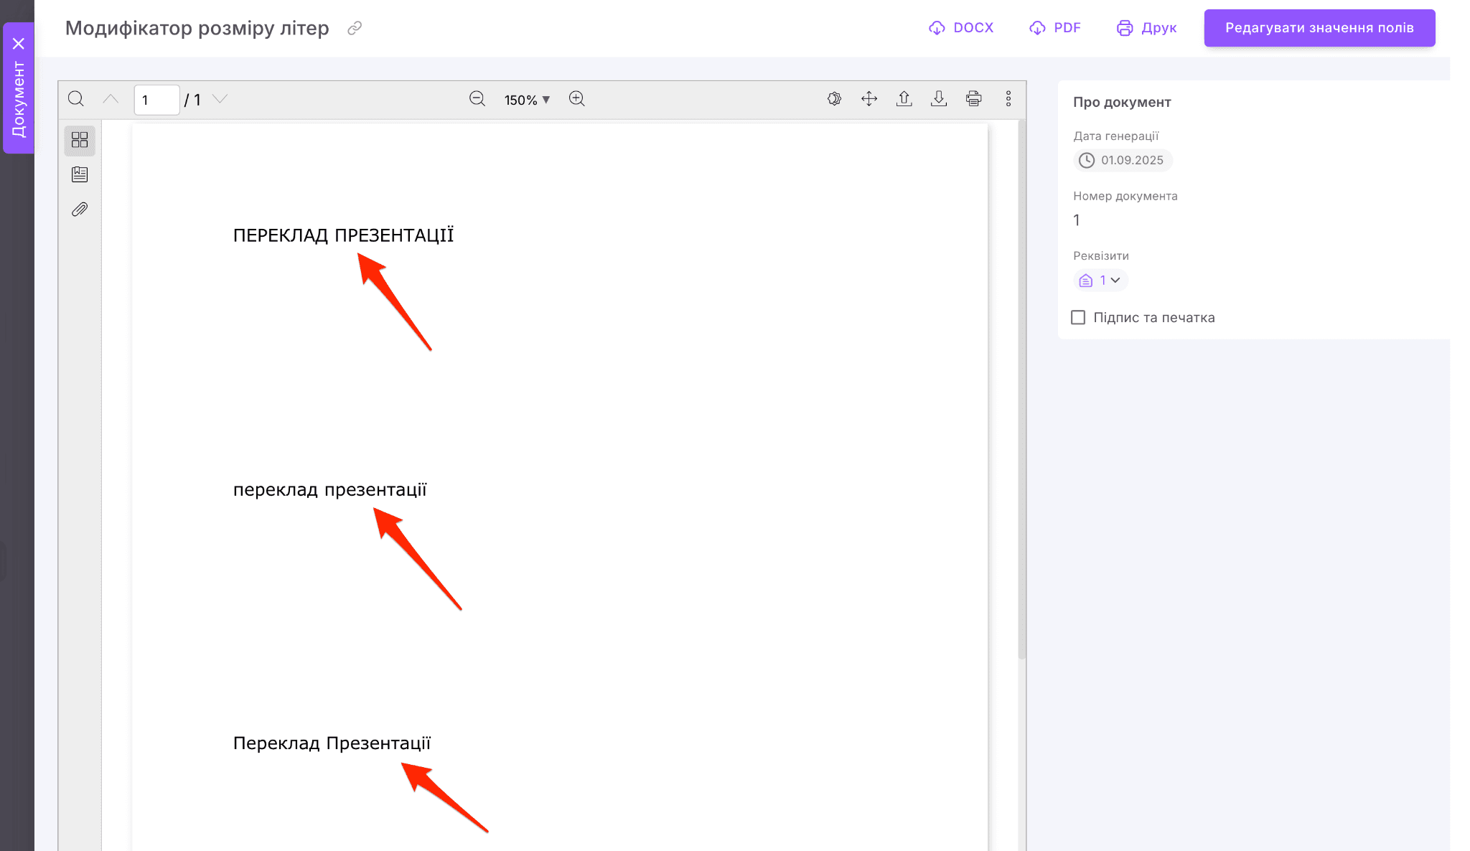Expand the Реквізити dropdown
1470x851 pixels.
click(1101, 281)
